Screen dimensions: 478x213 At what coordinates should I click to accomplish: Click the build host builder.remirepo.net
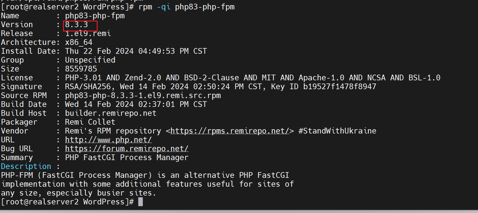pyautogui.click(x=110, y=113)
